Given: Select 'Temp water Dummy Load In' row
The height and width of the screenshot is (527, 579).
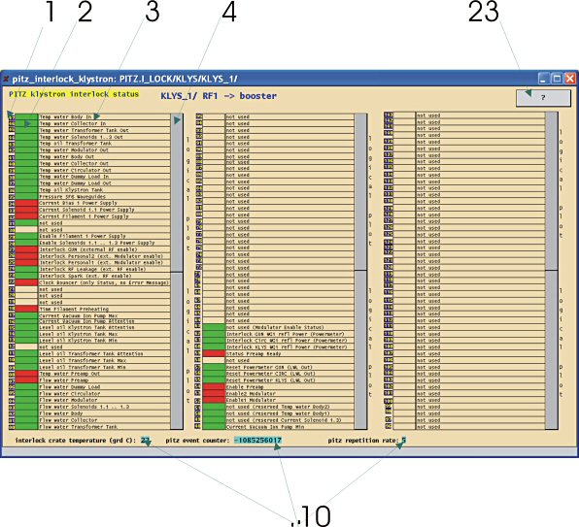Looking at the screenshot, I should (104, 177).
